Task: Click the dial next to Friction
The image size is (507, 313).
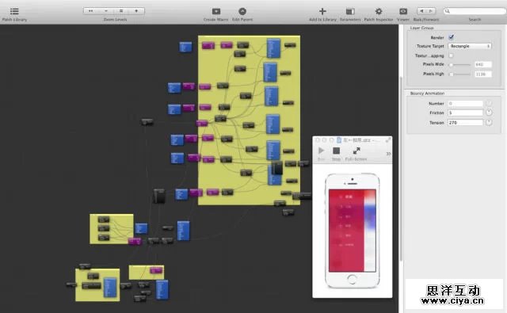Action: pos(489,113)
